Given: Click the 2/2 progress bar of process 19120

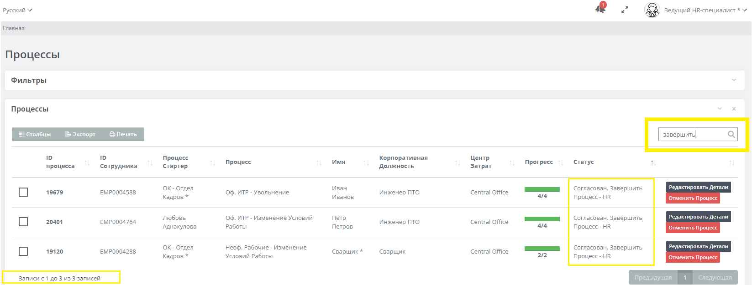Looking at the screenshot, I should click(542, 249).
